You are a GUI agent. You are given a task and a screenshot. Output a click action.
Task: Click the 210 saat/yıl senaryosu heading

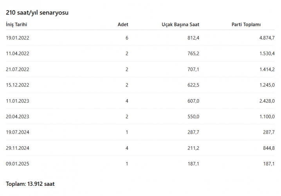[37, 13]
